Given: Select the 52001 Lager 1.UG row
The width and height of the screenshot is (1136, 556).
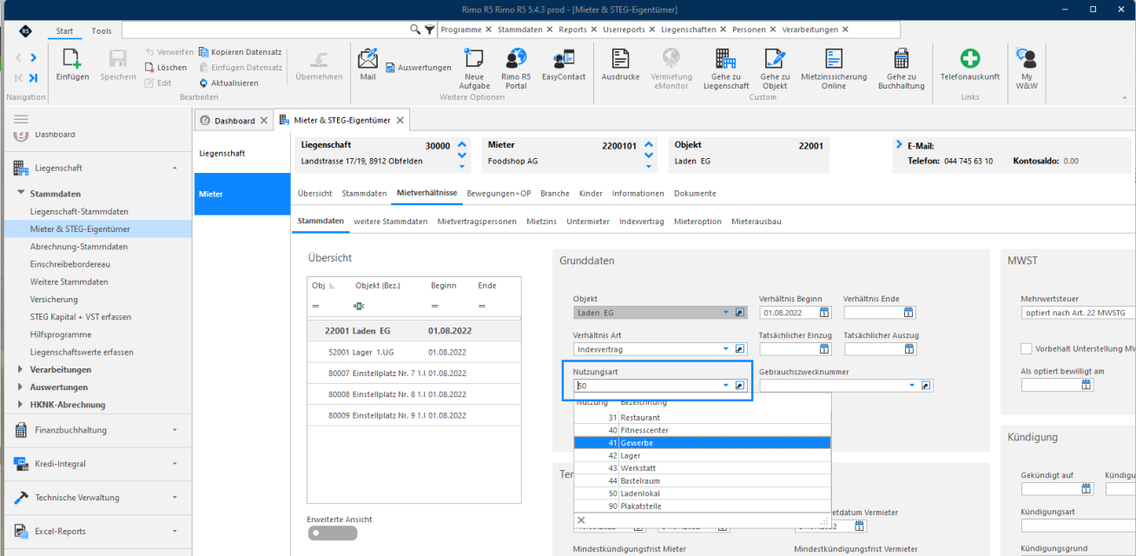Looking at the screenshot, I should (414, 352).
